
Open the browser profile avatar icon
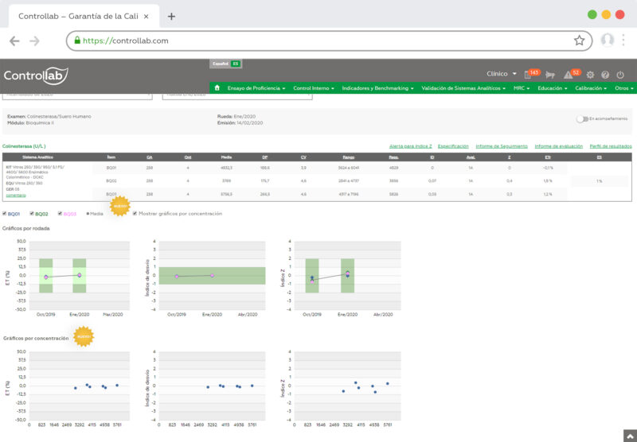pyautogui.click(x=607, y=40)
